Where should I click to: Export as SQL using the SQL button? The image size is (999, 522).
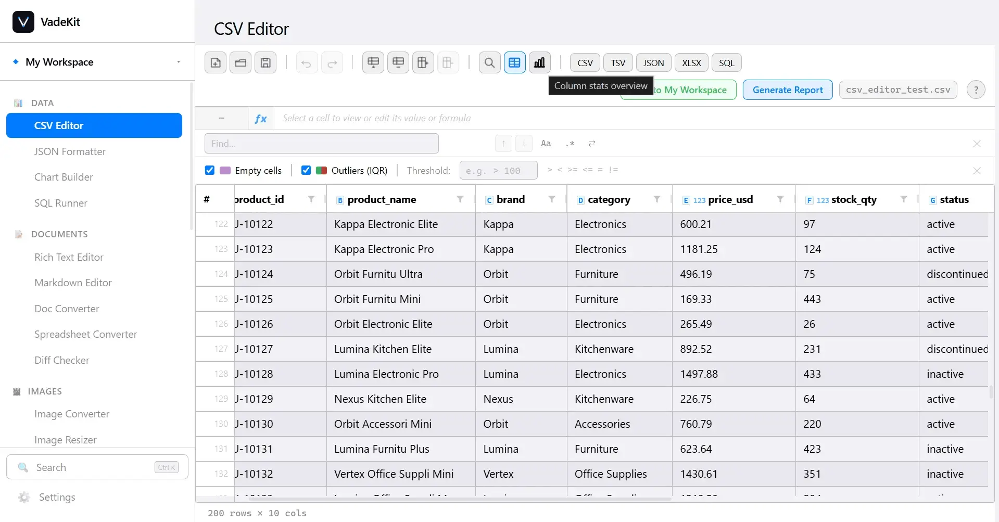[x=726, y=63]
